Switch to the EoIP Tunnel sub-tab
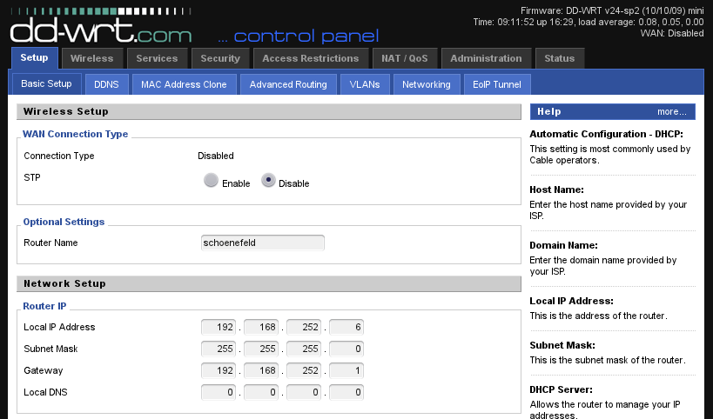The image size is (713, 419). [x=496, y=84]
